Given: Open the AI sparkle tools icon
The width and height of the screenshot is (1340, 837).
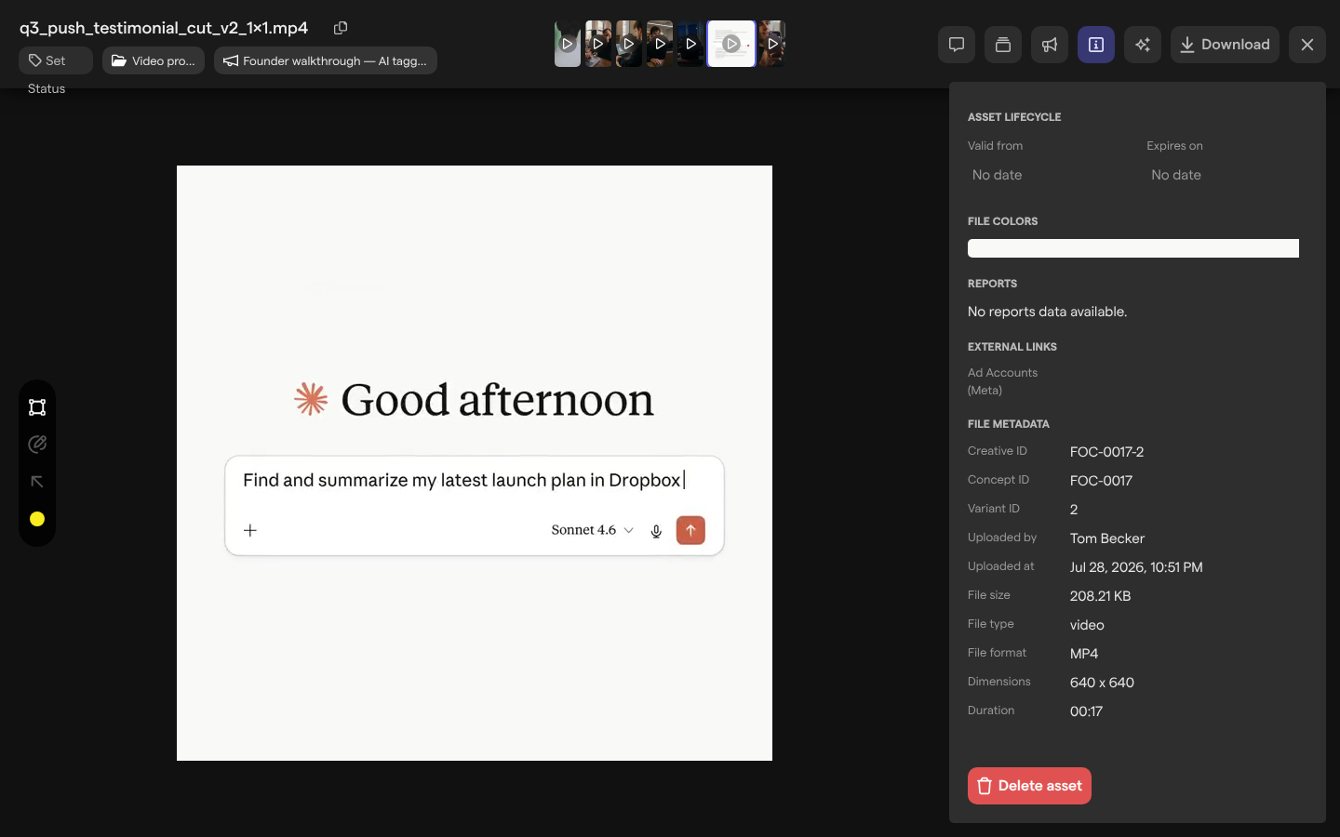Looking at the screenshot, I should point(1143,45).
